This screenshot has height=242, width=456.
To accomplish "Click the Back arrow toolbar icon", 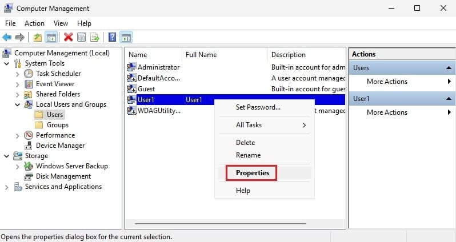I will [7, 37].
